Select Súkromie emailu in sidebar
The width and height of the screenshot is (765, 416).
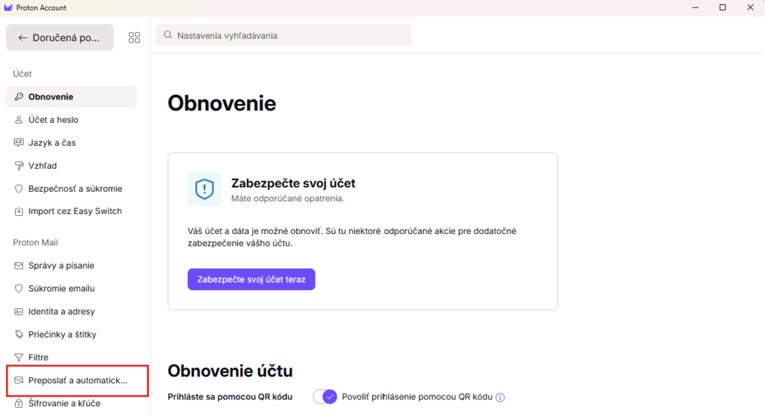click(x=56, y=288)
